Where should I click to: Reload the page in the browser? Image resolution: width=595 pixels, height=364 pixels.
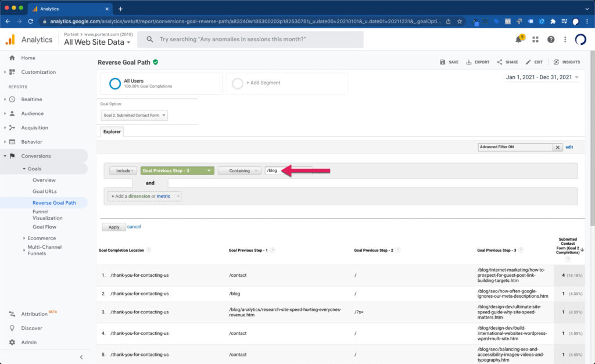tap(31, 22)
